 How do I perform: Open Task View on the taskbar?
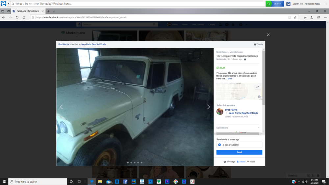[x=79, y=182]
